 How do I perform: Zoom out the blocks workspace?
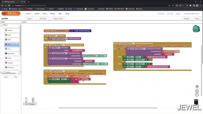pos(197,95)
